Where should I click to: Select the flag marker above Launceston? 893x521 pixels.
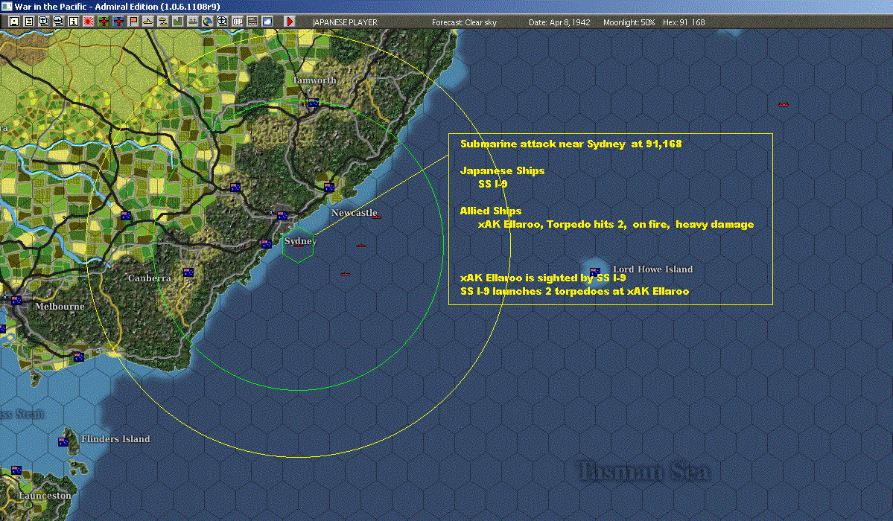click(x=16, y=470)
